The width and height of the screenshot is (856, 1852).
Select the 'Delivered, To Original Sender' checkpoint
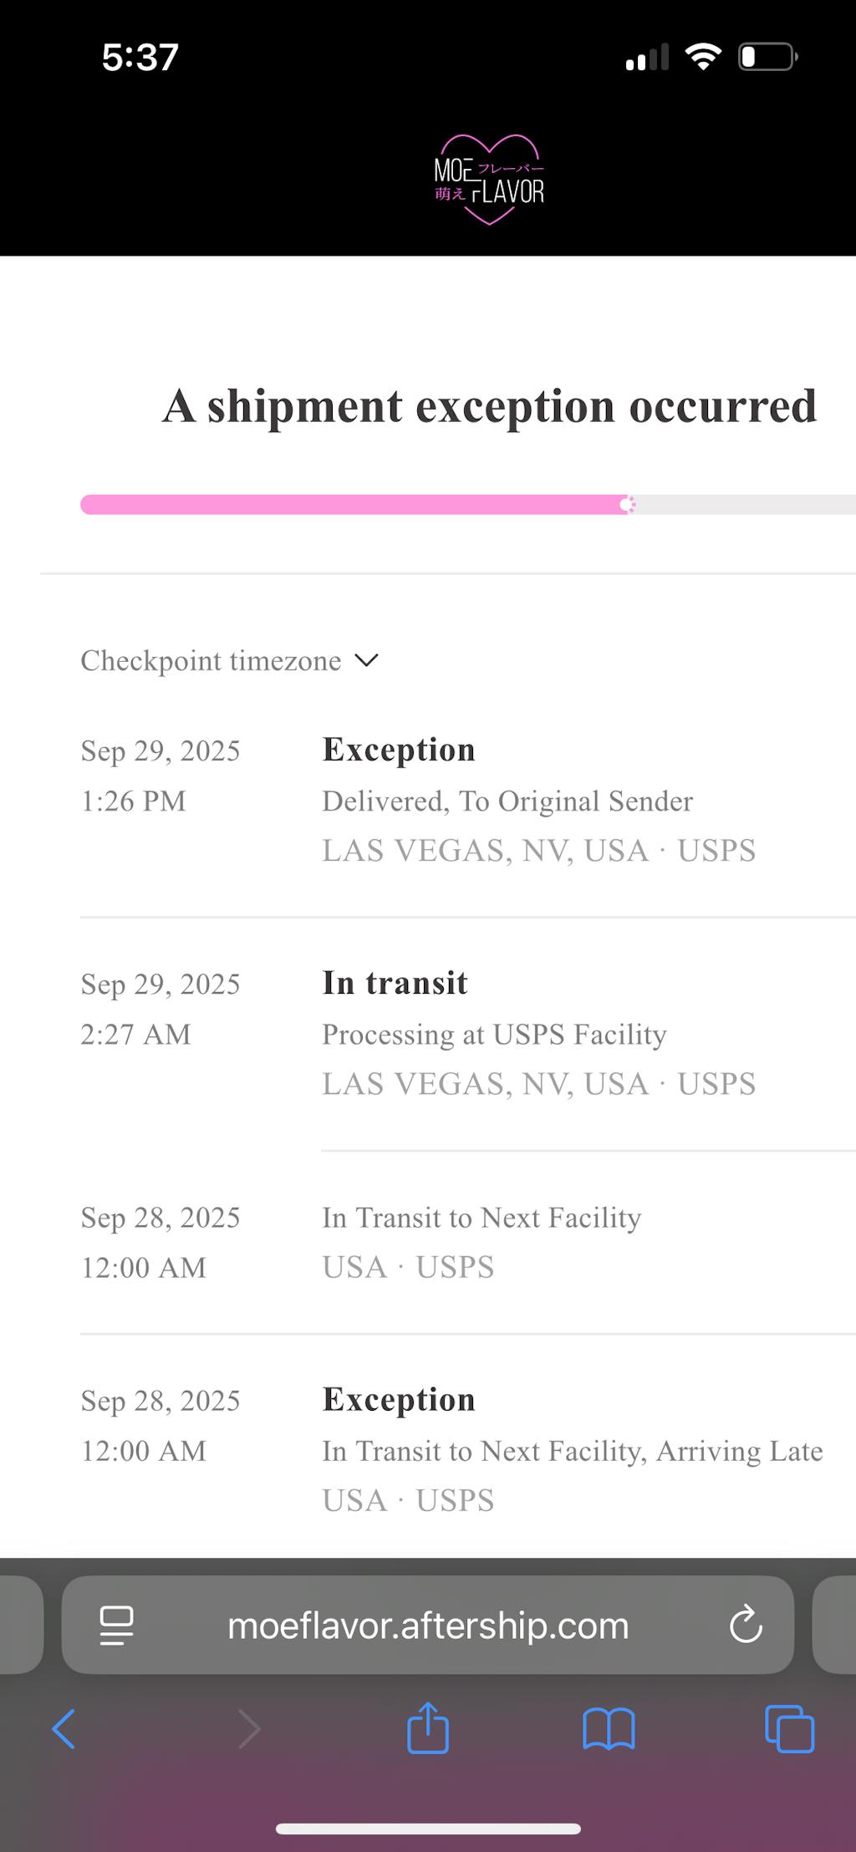[507, 801]
